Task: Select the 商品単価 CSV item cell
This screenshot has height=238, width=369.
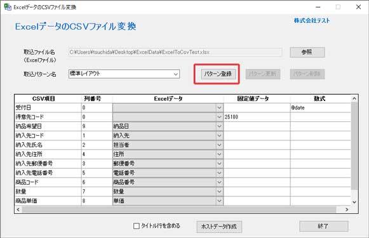Action: (48, 201)
